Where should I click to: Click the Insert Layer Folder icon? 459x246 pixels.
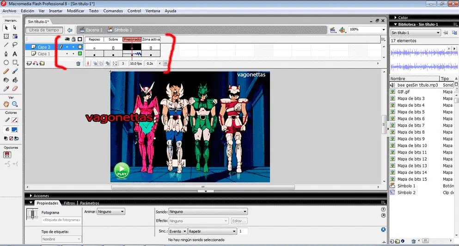point(42,63)
